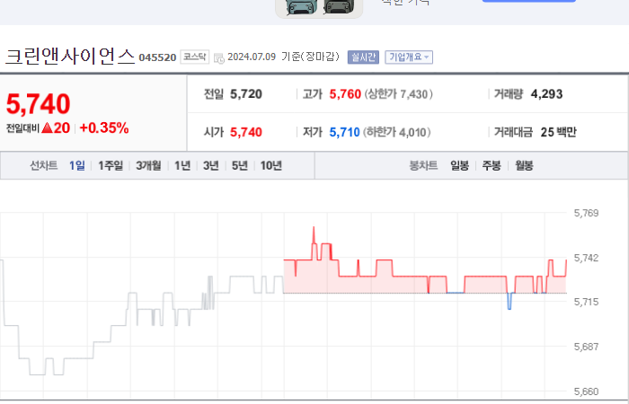Click the 거래량 value 4,293

coord(546,94)
